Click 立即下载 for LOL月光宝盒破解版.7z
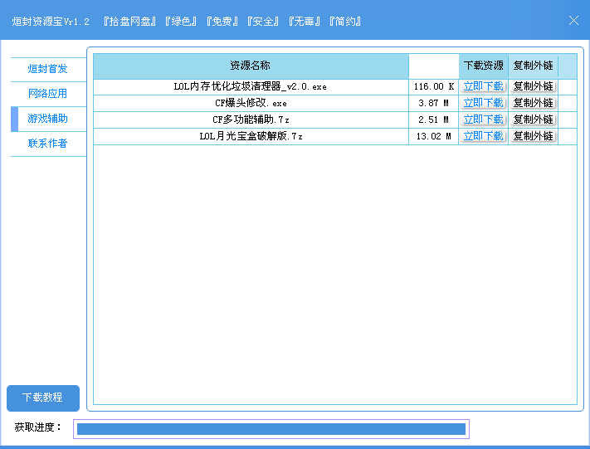 click(483, 136)
